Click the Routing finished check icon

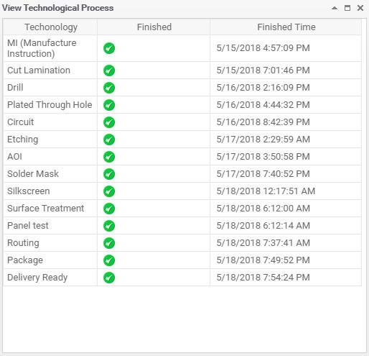109,243
